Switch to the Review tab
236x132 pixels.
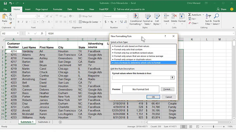point(81,9)
